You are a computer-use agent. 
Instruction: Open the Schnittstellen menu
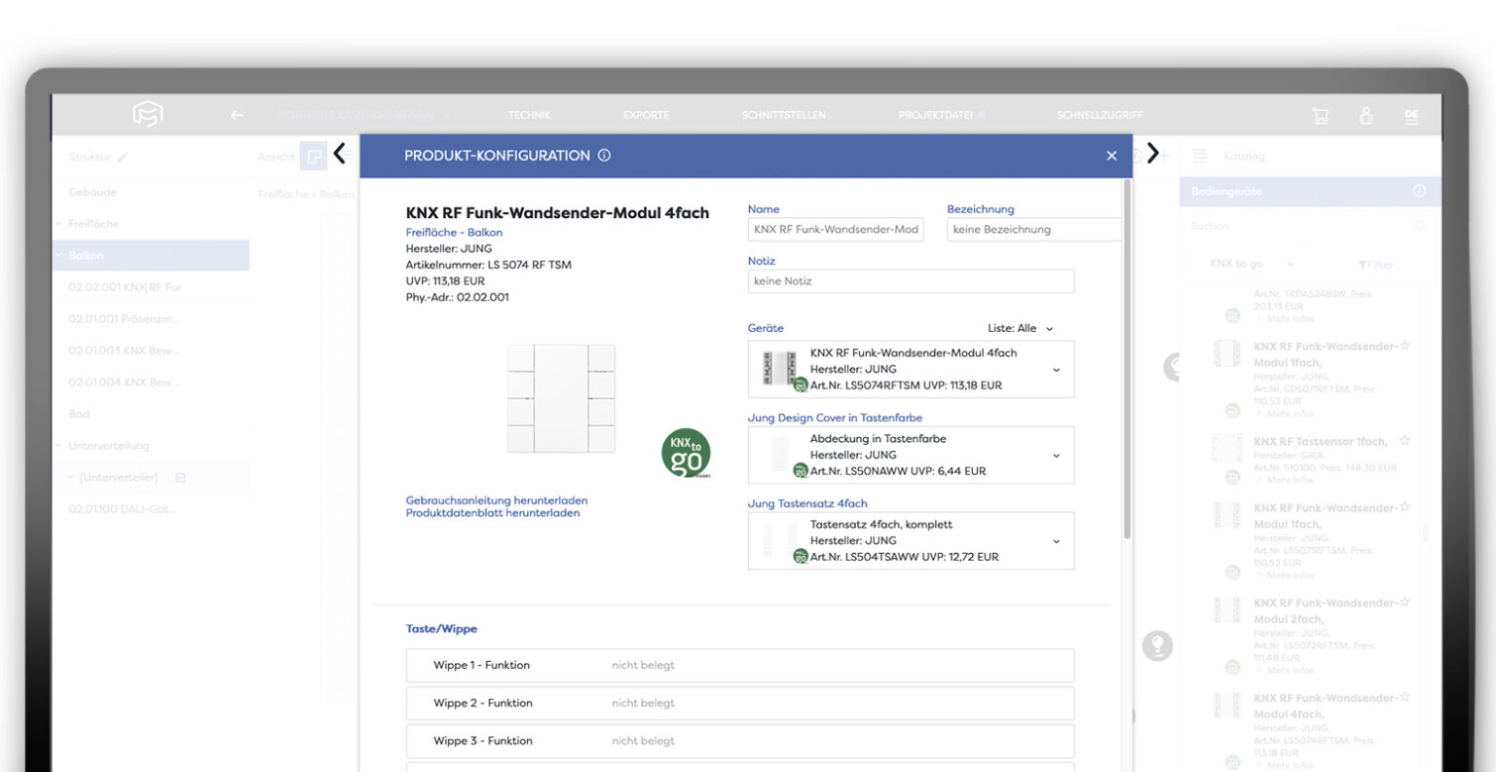[x=784, y=115]
